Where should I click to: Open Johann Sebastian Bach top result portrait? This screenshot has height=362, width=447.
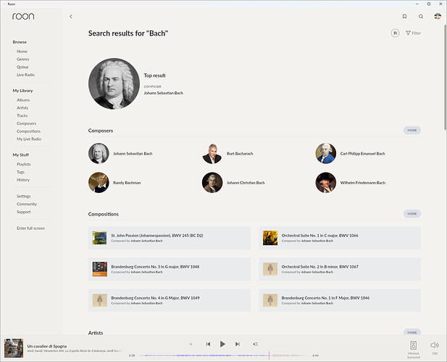click(114, 83)
